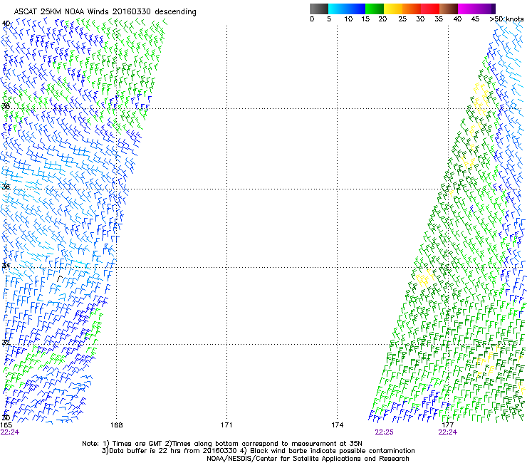Click the black contaminated wind barb near 34N

(60, 279)
